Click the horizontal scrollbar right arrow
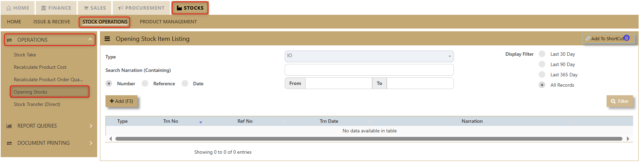The image size is (640, 163). tap(628, 139)
